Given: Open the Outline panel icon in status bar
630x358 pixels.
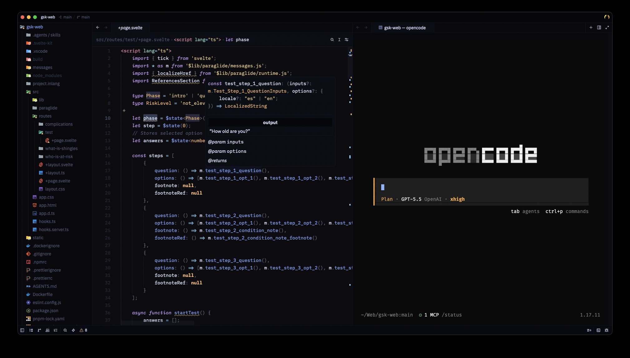Looking at the screenshot, I should click(x=56, y=330).
